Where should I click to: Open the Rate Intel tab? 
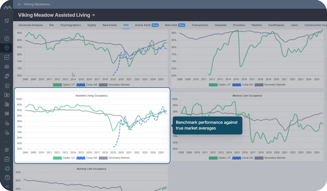pyautogui.click(x=175, y=25)
